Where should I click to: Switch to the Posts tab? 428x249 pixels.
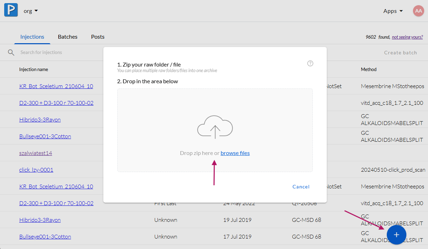click(x=98, y=37)
